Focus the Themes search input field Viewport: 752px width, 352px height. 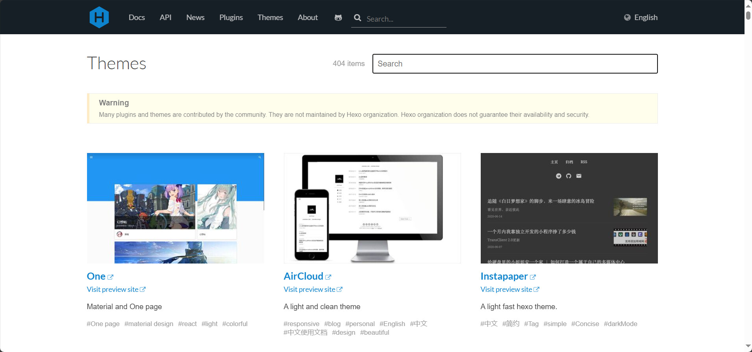(515, 64)
